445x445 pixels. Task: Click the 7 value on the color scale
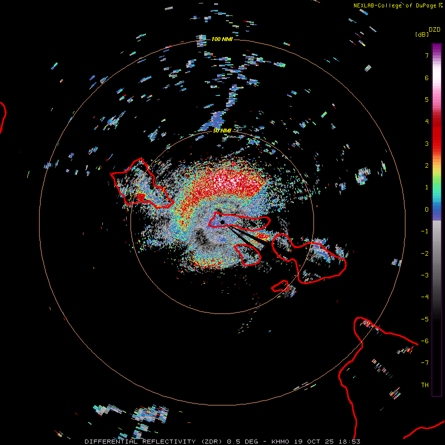[x=427, y=55]
